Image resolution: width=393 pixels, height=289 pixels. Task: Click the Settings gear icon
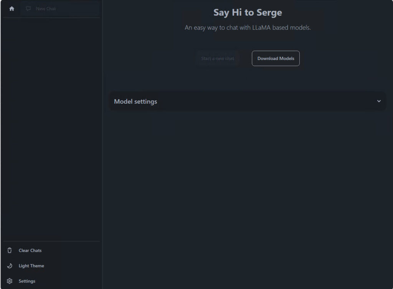click(10, 281)
